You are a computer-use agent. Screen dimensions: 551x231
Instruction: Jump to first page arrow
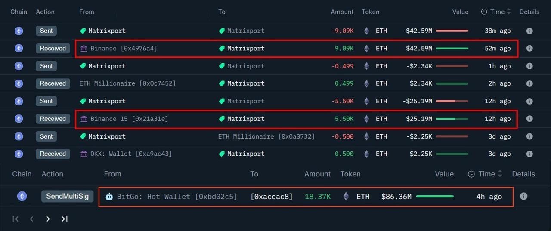[x=15, y=219]
